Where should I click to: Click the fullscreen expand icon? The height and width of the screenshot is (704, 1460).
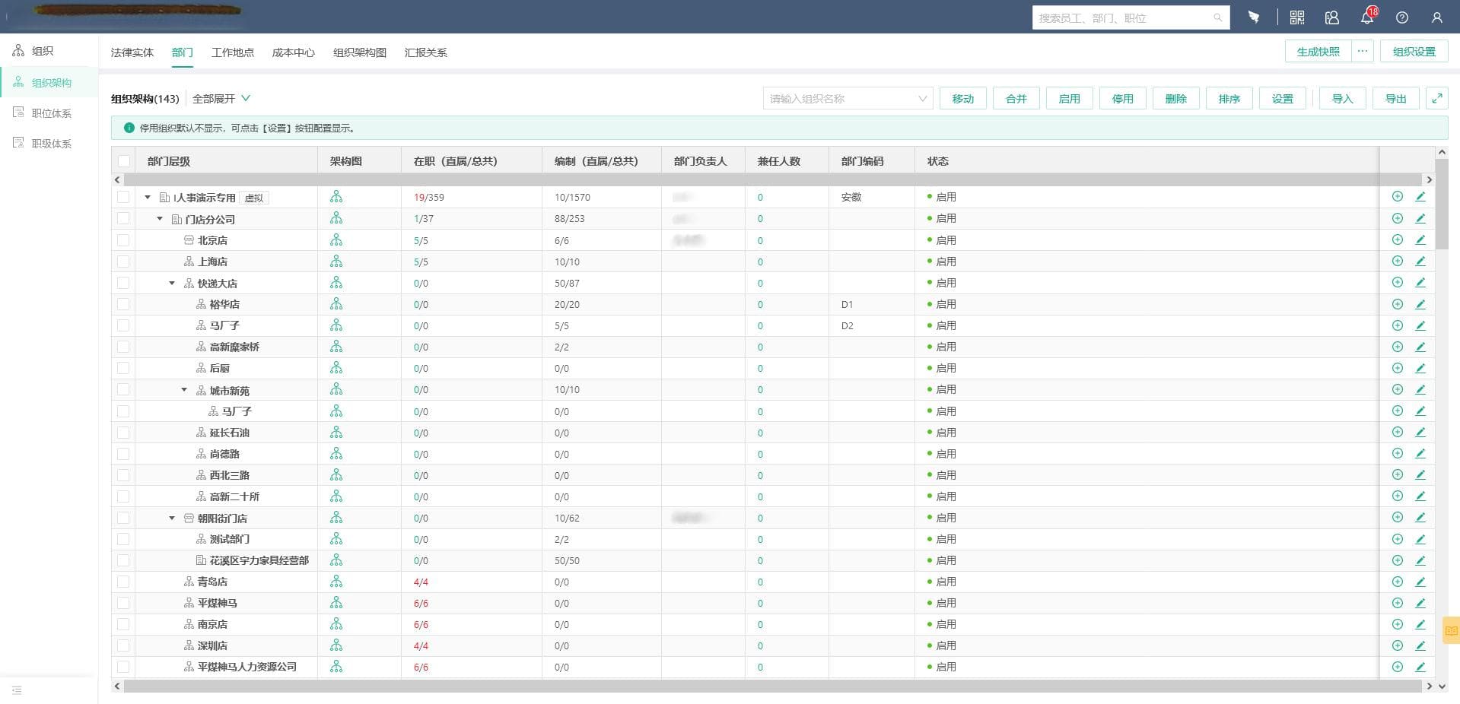1437,99
